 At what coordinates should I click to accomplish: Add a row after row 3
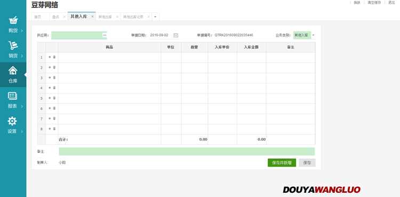pyautogui.click(x=50, y=78)
